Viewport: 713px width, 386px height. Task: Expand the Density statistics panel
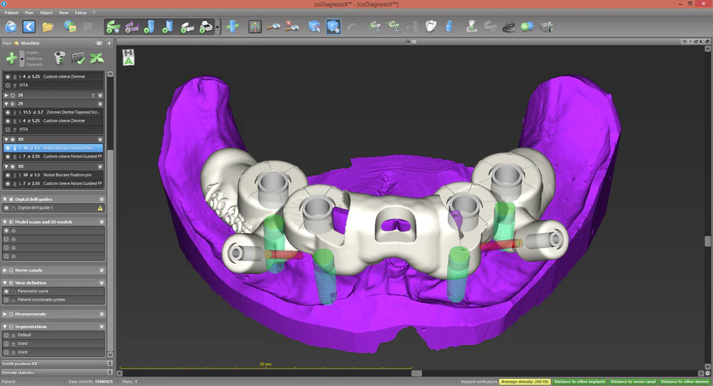tap(109, 372)
